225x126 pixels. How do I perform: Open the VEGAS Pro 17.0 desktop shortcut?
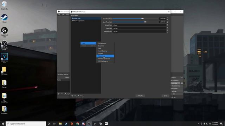pyautogui.click(x=4, y=58)
